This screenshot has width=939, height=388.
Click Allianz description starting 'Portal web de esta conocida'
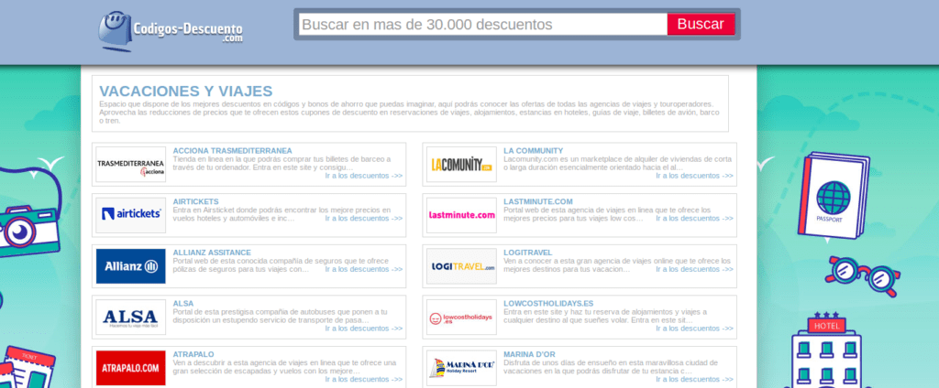(281, 264)
